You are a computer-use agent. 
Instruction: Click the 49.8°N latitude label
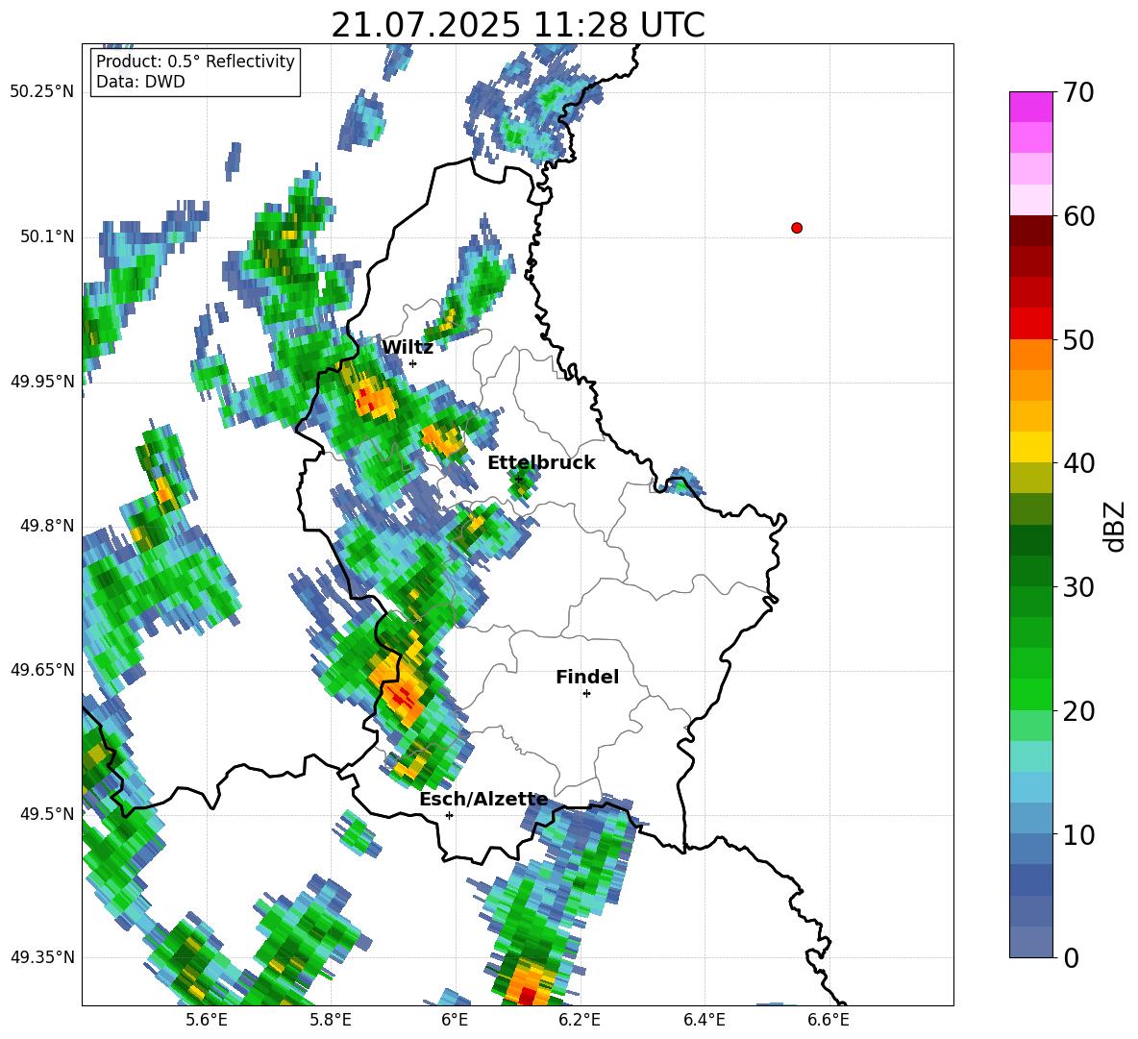coord(46,526)
